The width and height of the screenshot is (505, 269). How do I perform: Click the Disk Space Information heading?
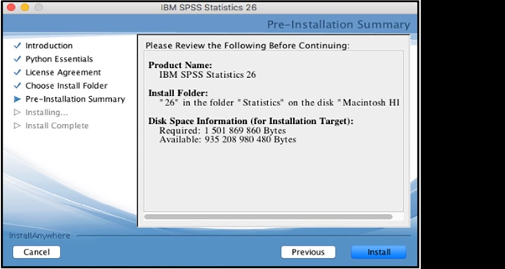tap(251, 121)
